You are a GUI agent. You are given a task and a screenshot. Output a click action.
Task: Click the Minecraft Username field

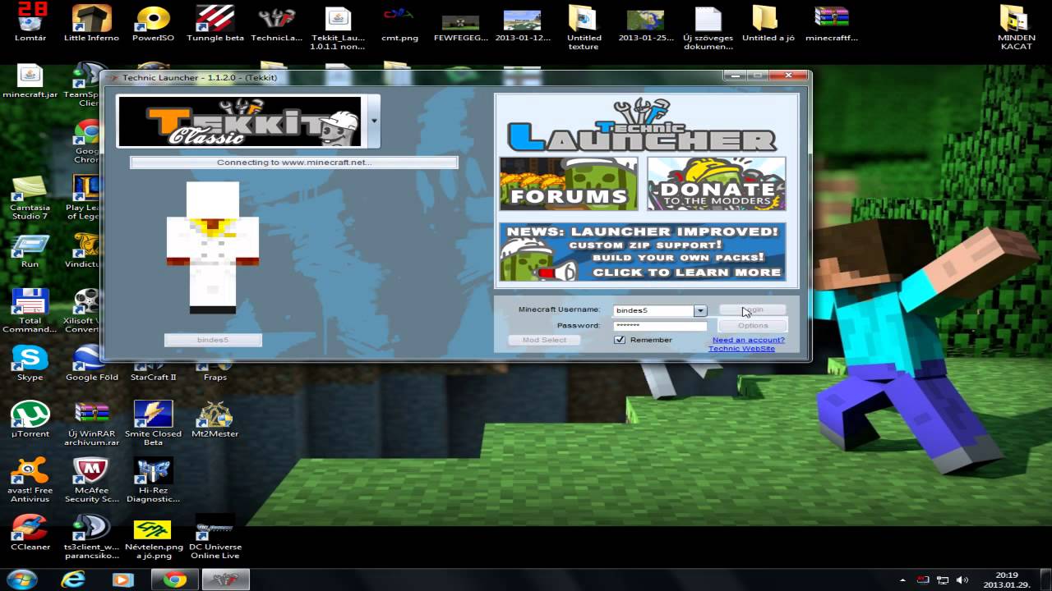653,310
